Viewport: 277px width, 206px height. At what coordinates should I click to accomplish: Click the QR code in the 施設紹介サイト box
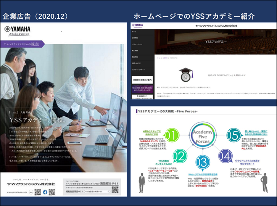tap(115, 190)
